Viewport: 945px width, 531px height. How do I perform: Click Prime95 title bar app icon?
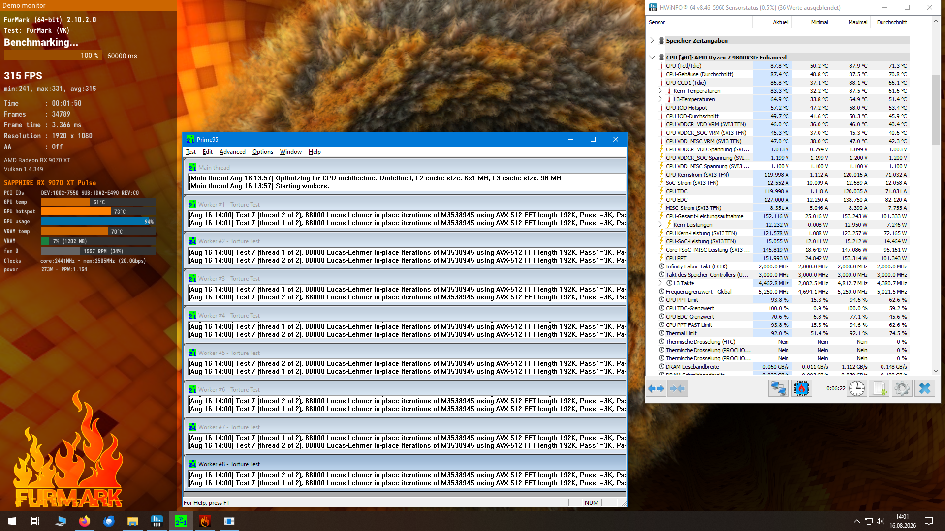[x=190, y=140]
